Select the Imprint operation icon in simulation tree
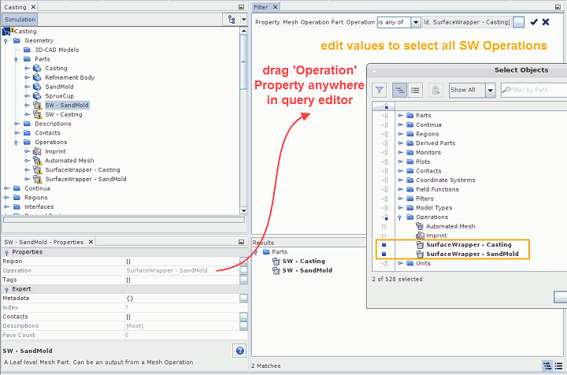Image resolution: width=567 pixels, height=375 pixels. click(x=37, y=151)
